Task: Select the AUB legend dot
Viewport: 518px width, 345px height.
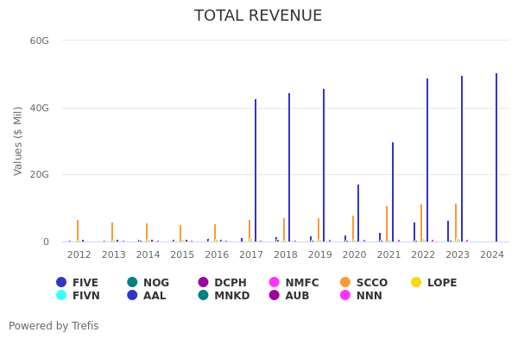Action: 275,296
